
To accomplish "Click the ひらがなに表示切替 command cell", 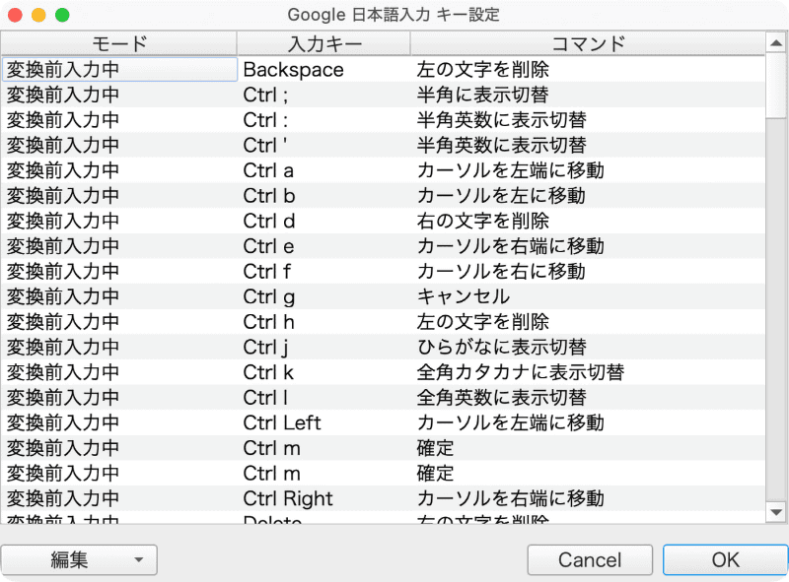I will click(x=588, y=347).
